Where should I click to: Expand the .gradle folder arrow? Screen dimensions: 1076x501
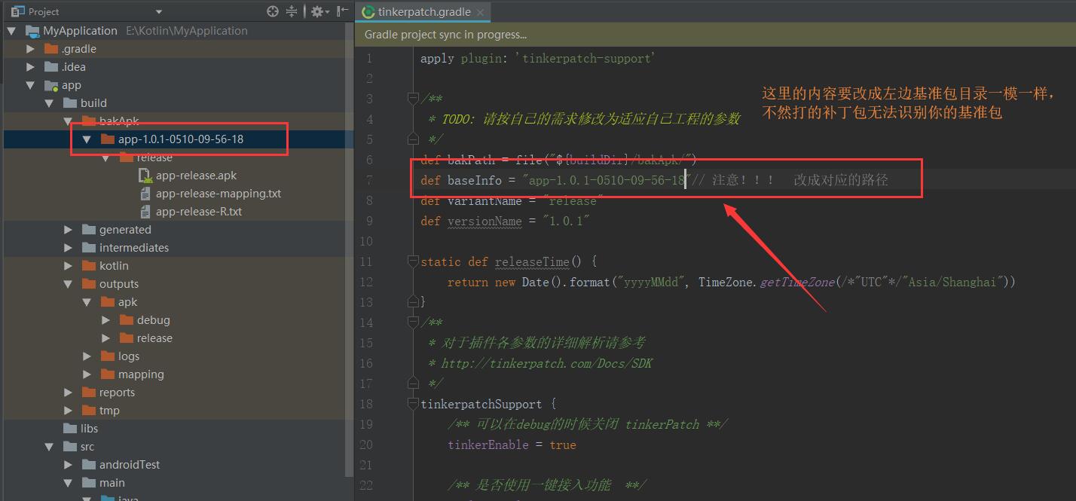(30, 49)
